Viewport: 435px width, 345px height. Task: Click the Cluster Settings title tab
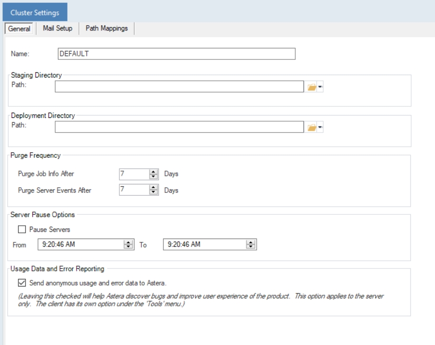pos(35,13)
